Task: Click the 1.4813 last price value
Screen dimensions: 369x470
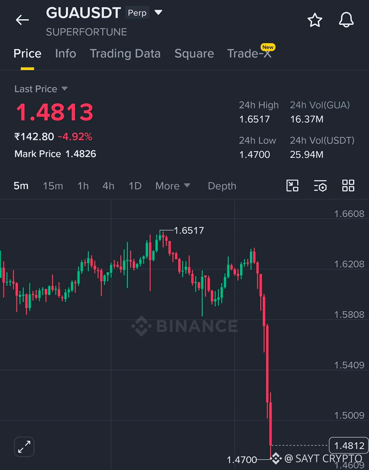Action: point(54,112)
